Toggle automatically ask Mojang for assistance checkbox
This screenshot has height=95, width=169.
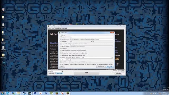(61, 44)
